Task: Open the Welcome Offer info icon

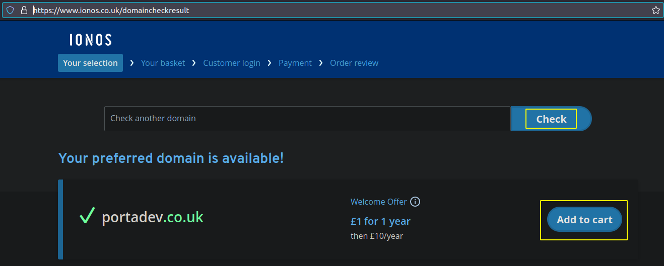Action: 415,202
